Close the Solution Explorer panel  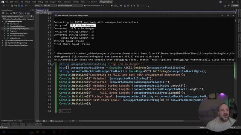[x=33, y=10]
